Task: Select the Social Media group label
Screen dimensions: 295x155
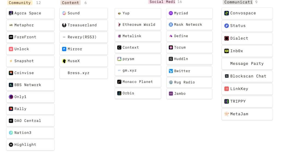Action: click(162, 2)
